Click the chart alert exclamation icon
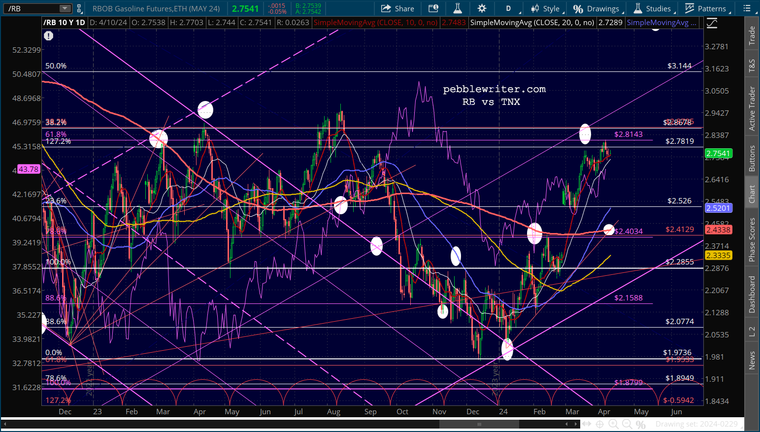The height and width of the screenshot is (432, 760). pyautogui.click(x=48, y=35)
